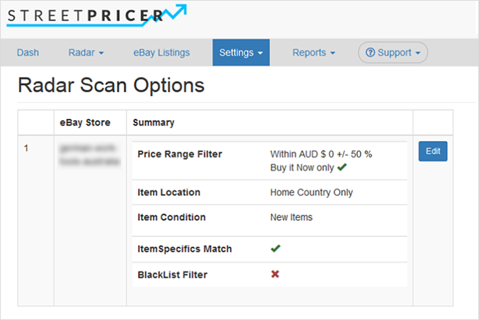The height and width of the screenshot is (320, 479).
Task: Click the Buy it Now green checkmark
Action: click(x=342, y=166)
